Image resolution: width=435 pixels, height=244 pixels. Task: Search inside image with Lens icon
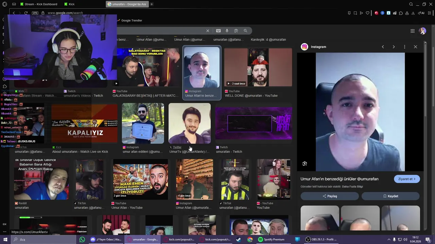(304, 164)
